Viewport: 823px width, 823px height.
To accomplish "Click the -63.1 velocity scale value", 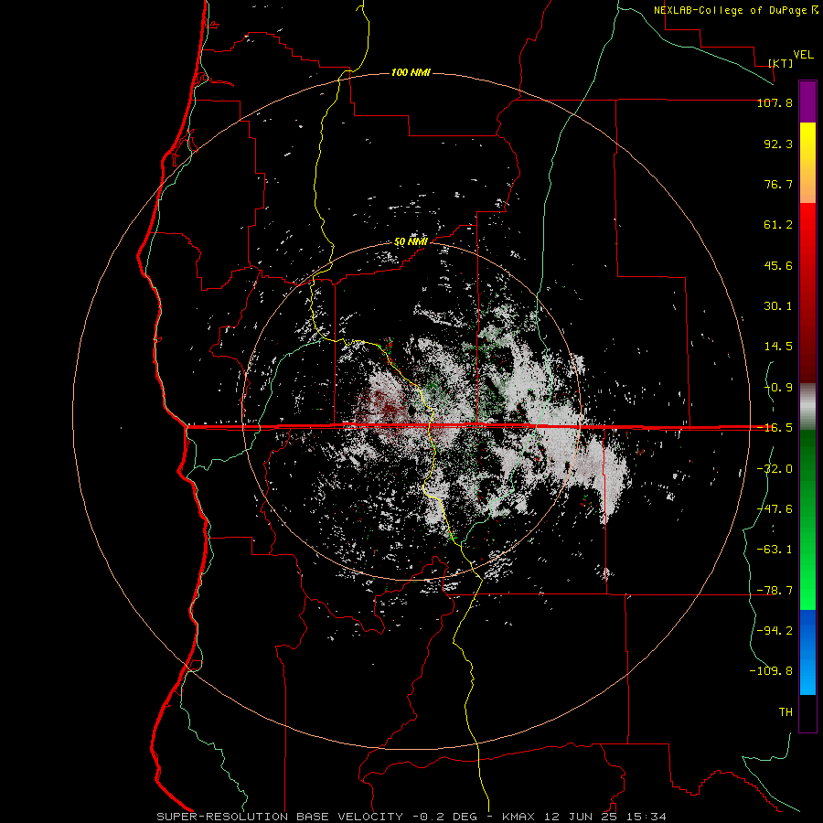I will coord(775,550).
